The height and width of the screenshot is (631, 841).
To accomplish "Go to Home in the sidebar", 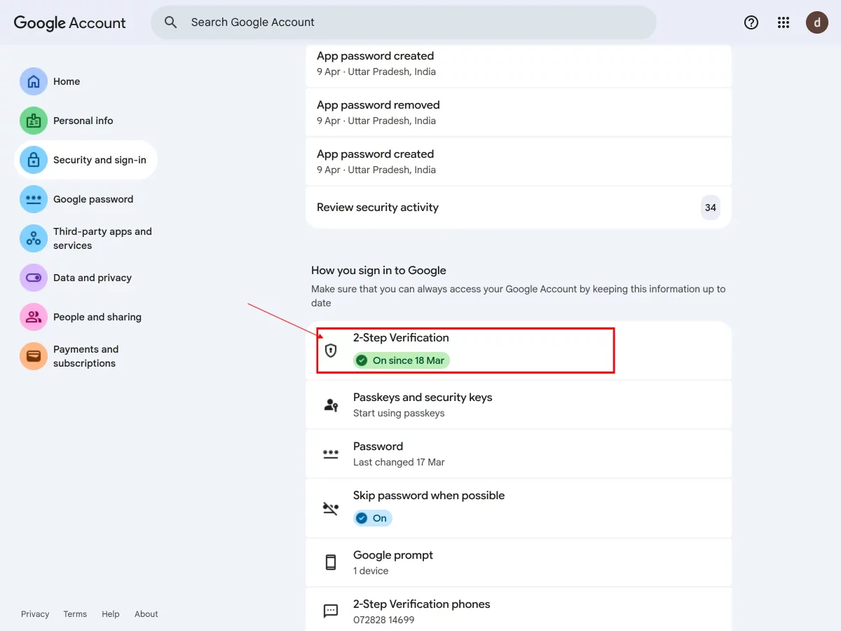I will [67, 81].
